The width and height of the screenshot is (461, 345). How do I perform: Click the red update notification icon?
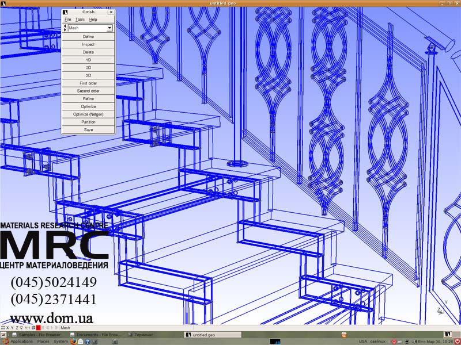(394, 342)
